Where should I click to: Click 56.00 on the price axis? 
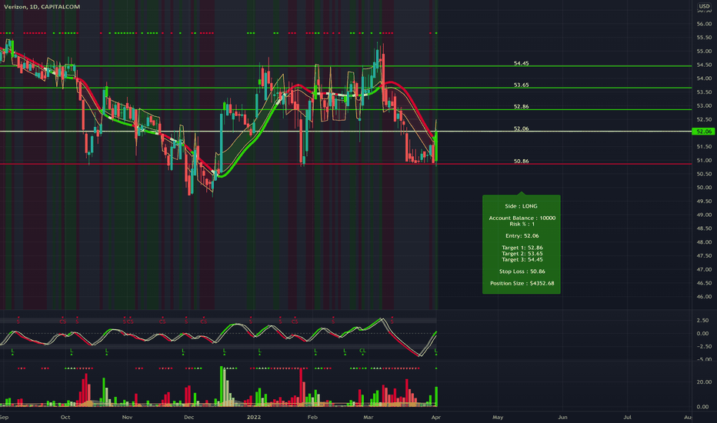coord(704,24)
